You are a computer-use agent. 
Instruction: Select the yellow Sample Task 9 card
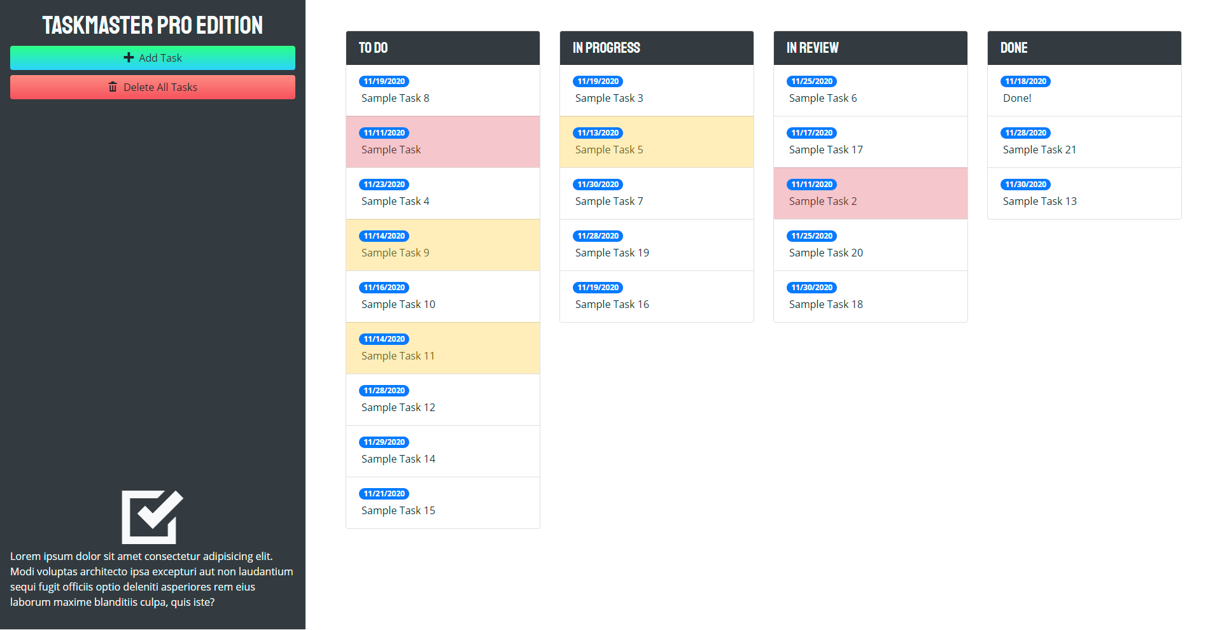pyautogui.click(x=442, y=245)
